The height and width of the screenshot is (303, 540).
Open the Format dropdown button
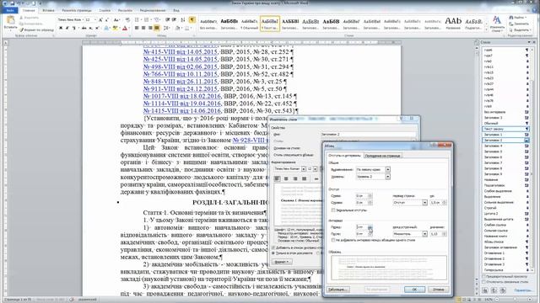click(283, 262)
